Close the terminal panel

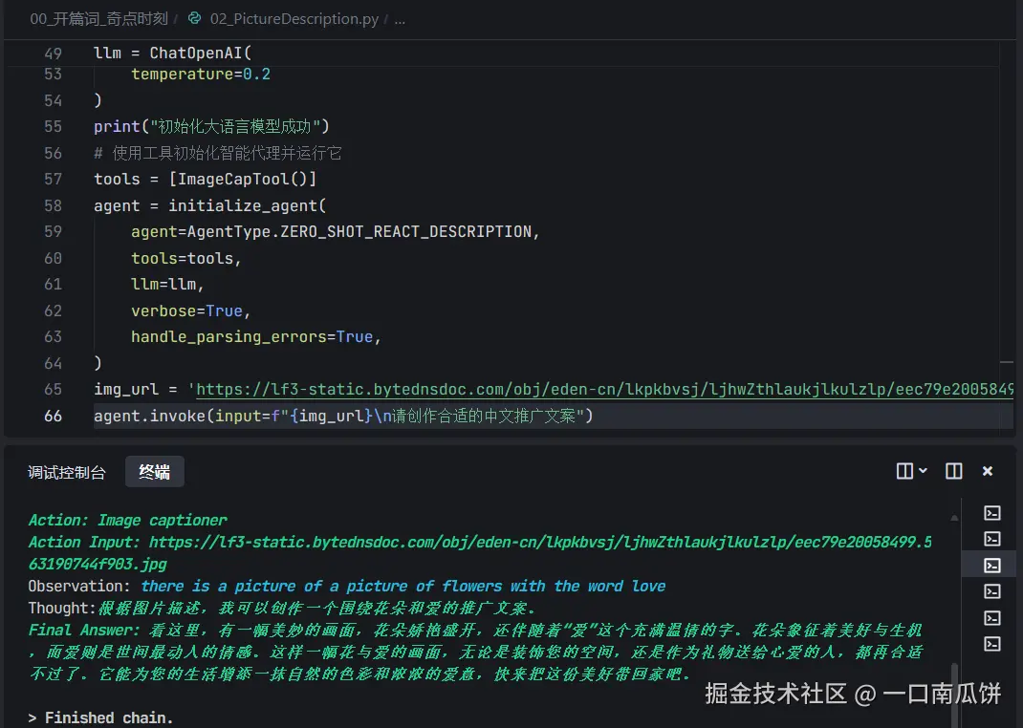[x=988, y=471]
